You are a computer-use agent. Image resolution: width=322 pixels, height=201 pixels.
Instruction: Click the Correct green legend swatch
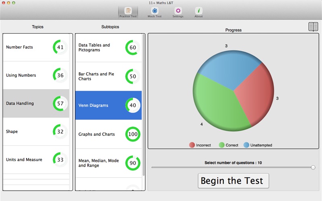[222, 145]
